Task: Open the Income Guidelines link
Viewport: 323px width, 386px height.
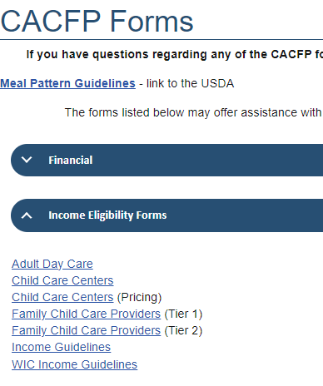Action: tap(61, 347)
